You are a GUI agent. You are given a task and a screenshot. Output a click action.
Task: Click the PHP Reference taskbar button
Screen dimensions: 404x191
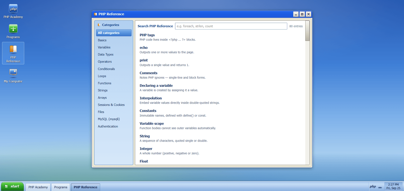86,187
